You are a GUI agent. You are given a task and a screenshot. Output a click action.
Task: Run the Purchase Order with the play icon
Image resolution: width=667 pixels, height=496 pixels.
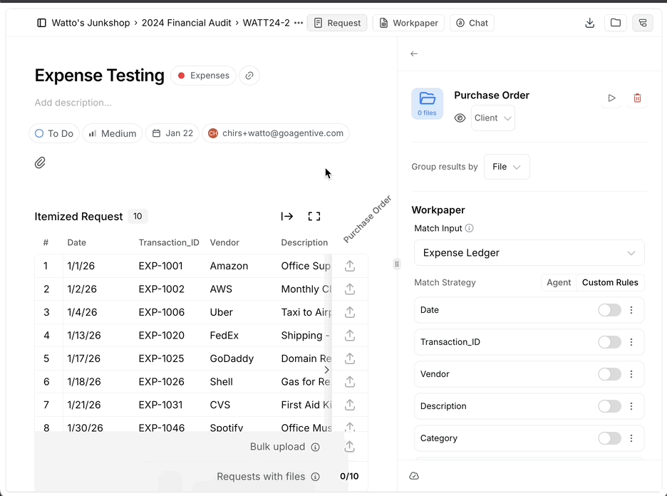click(611, 99)
